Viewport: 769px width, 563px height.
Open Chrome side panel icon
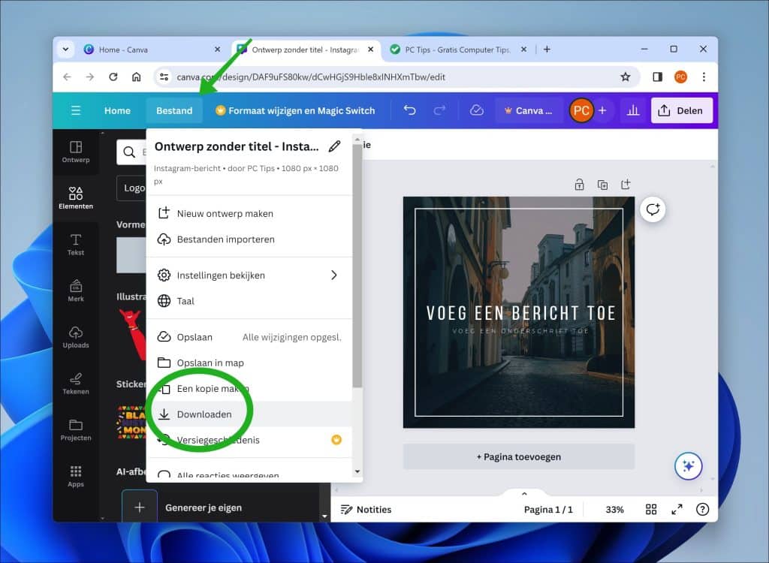pos(658,77)
